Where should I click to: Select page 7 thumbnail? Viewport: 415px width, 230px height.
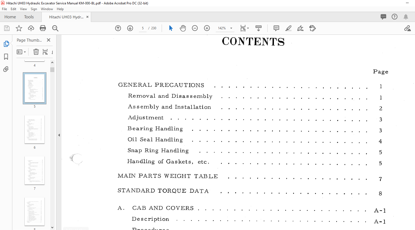point(35,170)
